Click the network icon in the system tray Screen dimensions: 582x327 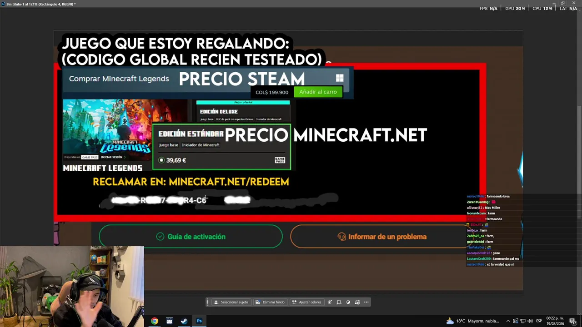click(523, 321)
